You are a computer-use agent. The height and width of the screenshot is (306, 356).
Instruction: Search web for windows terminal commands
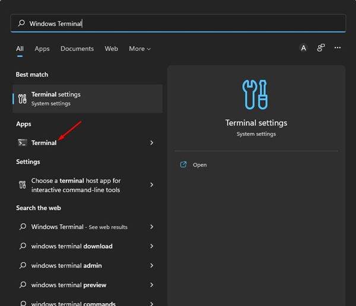click(88, 302)
